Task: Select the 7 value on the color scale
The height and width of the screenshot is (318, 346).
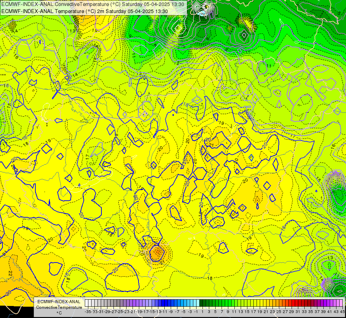Action: point(222,312)
